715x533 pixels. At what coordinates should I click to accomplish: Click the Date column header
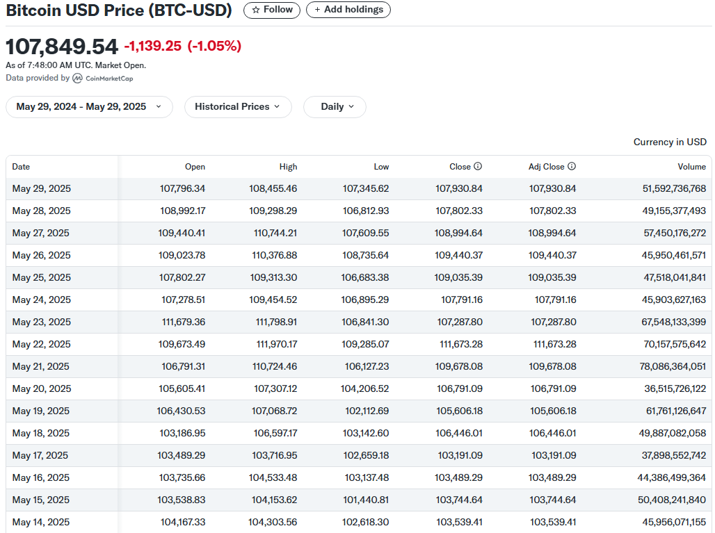click(x=21, y=167)
